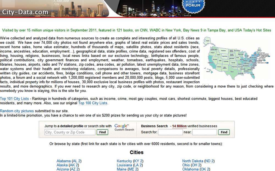Image resolution: width=275 pixels, height=171 pixels.
Task: Click the Google Custom Search logo
Action: [x=124, y=127]
